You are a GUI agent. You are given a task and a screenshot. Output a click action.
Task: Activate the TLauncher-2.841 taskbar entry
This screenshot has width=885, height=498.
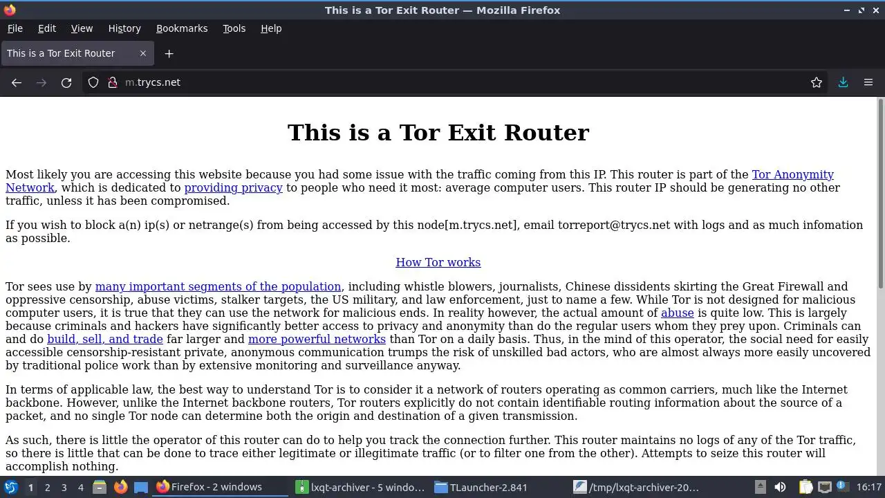pyautogui.click(x=499, y=487)
